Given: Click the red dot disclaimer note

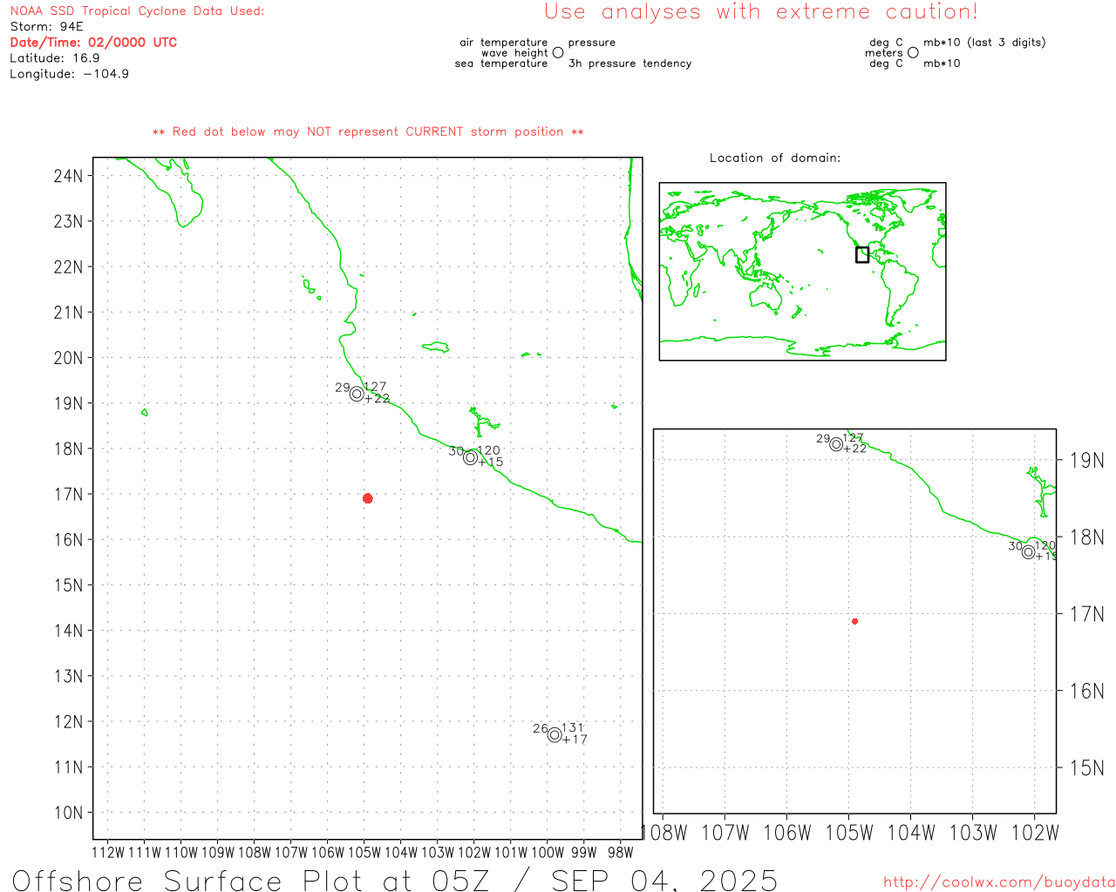Looking at the screenshot, I should pos(368,132).
